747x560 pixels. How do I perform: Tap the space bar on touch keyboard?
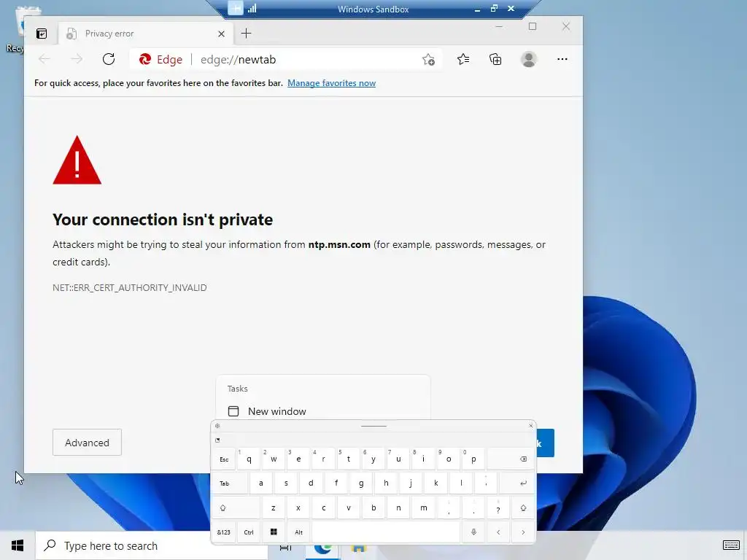tap(386, 532)
